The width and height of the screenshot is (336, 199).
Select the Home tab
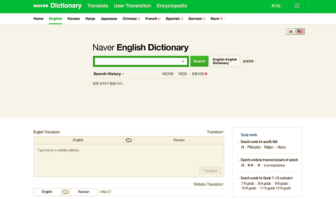coord(39,19)
